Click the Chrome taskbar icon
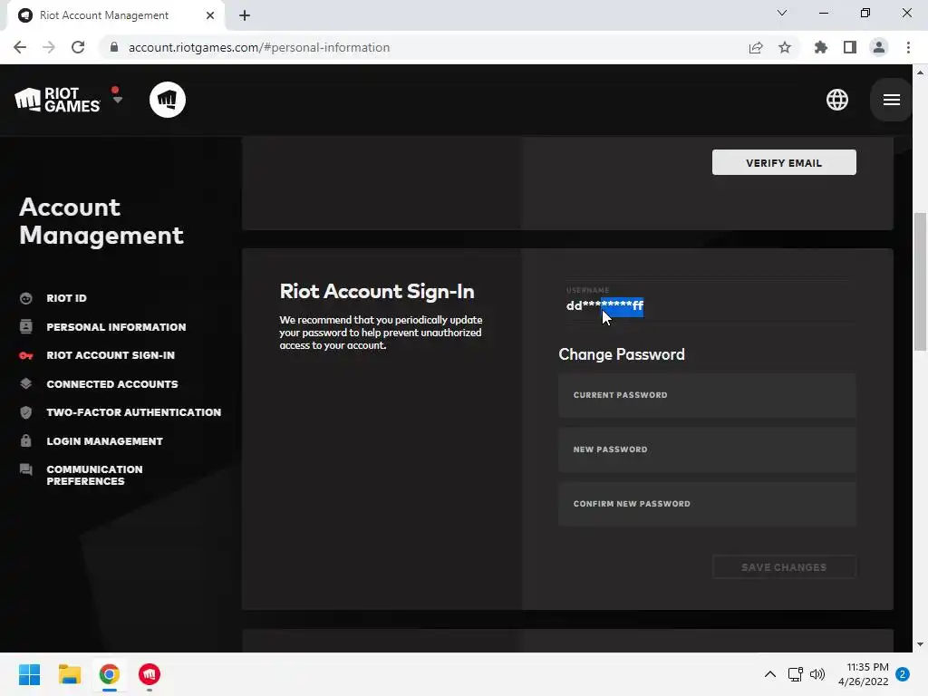Image resolution: width=928 pixels, height=696 pixels. point(109,674)
